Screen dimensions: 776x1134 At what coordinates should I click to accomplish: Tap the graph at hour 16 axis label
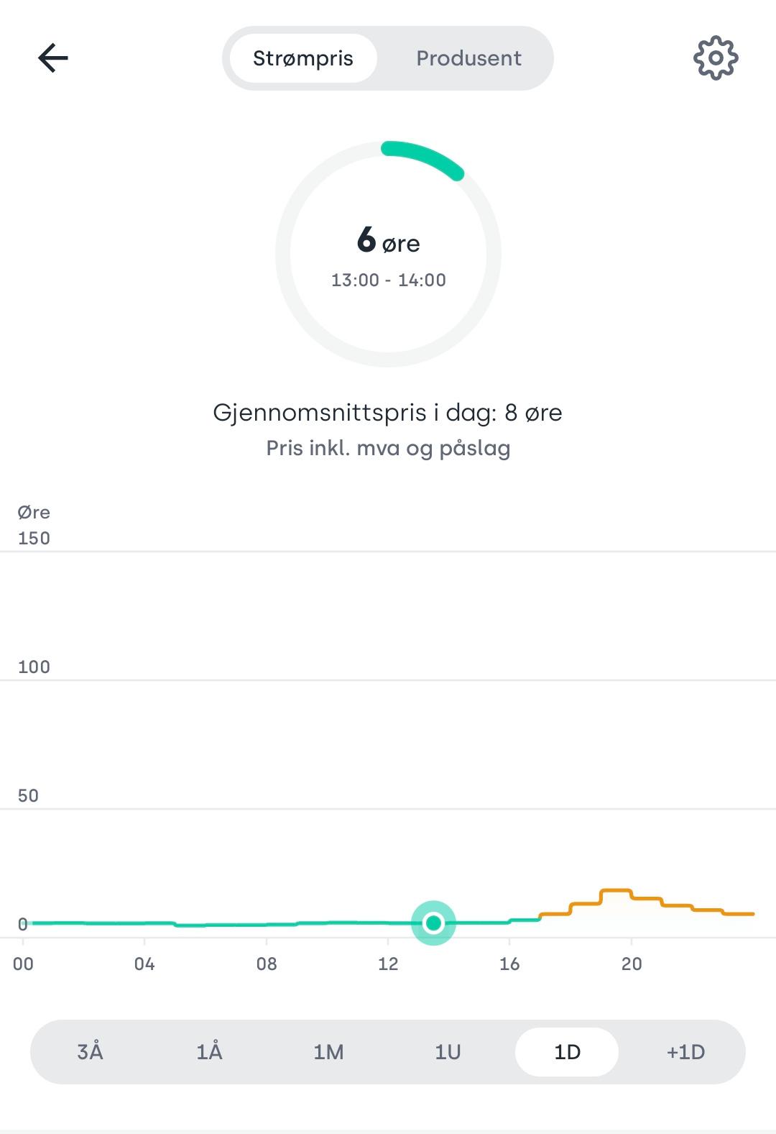click(x=509, y=964)
